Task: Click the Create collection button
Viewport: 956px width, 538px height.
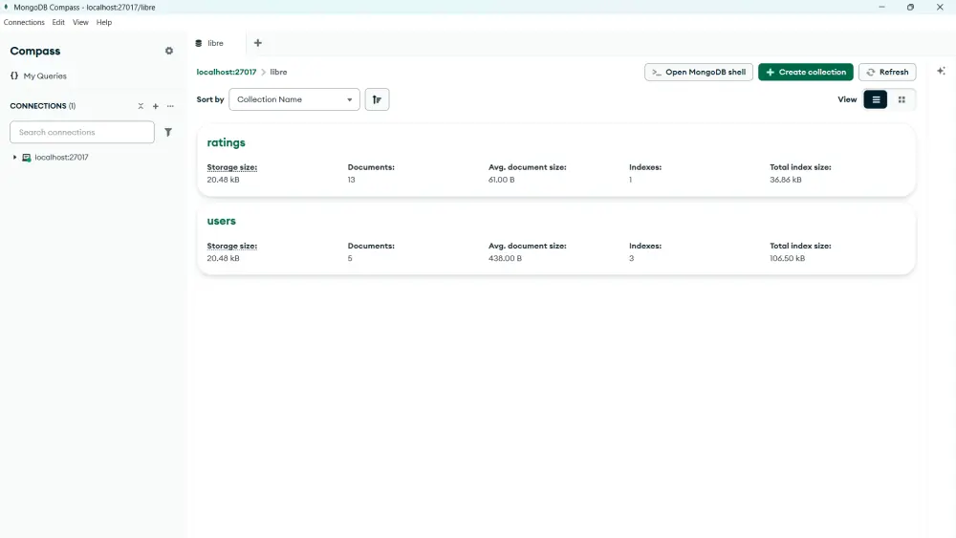Action: click(805, 72)
